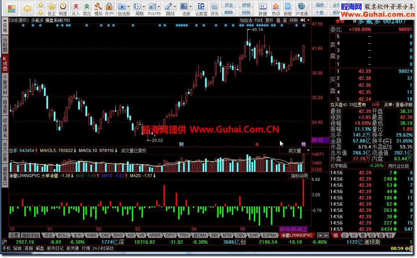Open the 股市日记 stock diary link
The image size is (417, 258).
point(55,249)
